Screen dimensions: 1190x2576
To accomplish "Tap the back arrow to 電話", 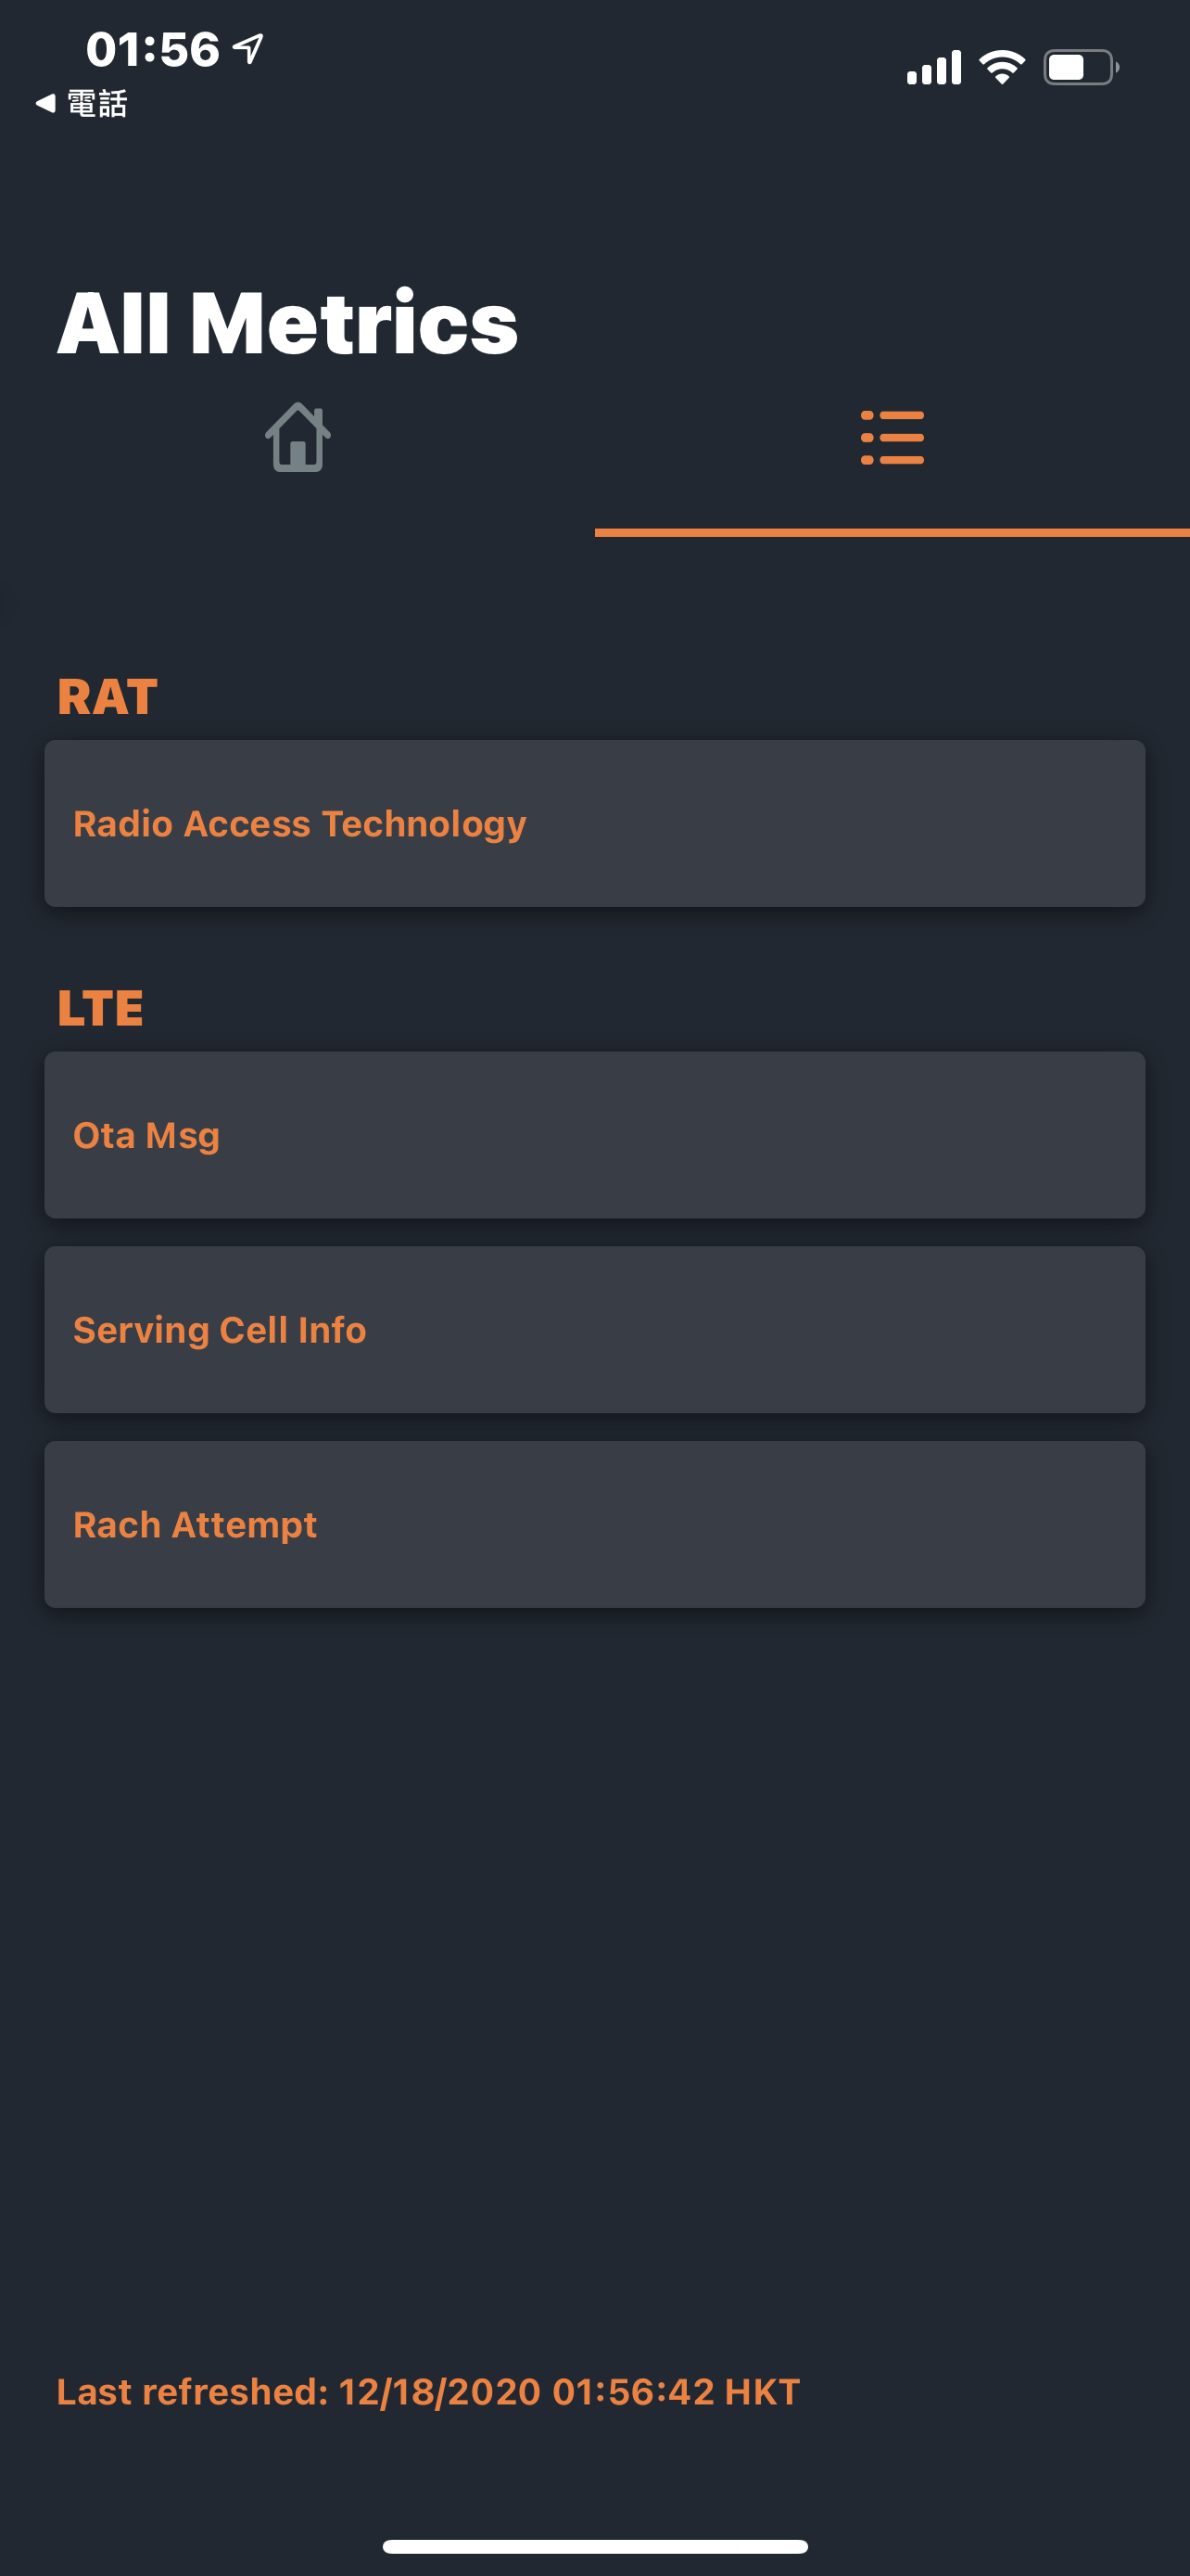I will (x=45, y=103).
